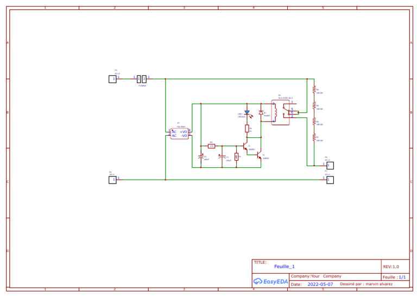This screenshot has height=298, width=417.
Task: Click the lower right output connector pad
Action: 330,180
